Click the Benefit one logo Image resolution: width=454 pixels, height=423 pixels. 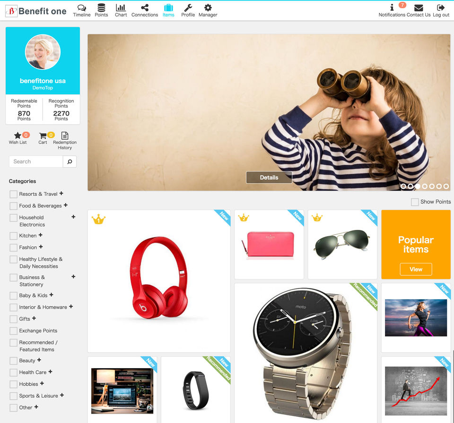36,11
